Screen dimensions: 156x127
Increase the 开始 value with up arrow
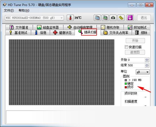click(x=147, y=59)
